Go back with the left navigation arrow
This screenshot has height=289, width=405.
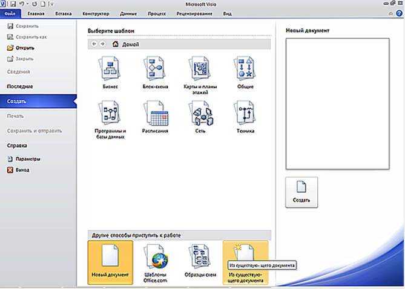[94, 44]
